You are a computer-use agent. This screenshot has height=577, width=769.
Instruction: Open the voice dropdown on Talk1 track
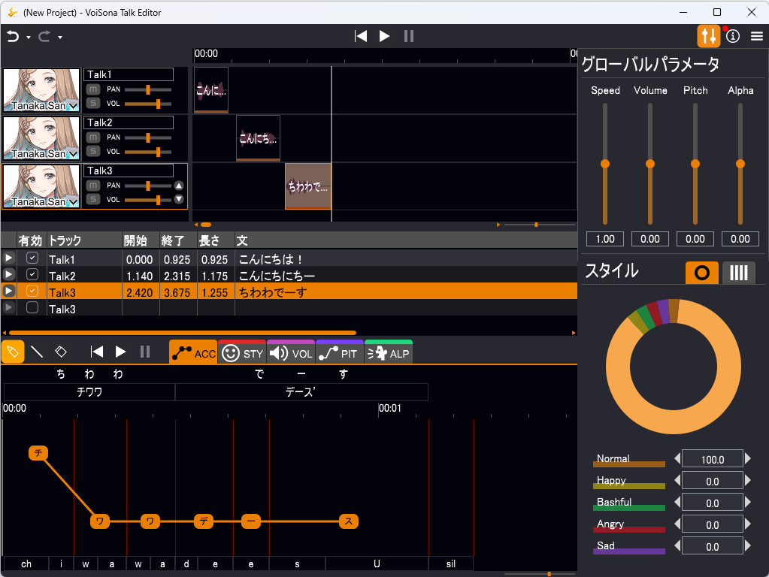(x=73, y=106)
